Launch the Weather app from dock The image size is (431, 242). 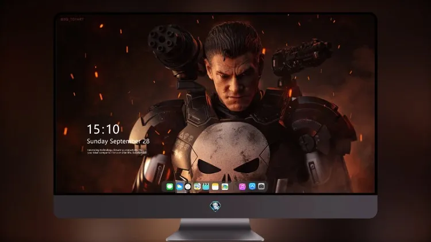click(179, 187)
